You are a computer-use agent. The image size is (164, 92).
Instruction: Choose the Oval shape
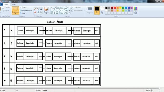pos(57,8)
